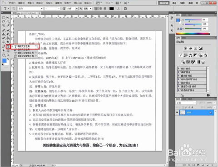Select the Spot Healing Brush tool

(x=4, y=30)
